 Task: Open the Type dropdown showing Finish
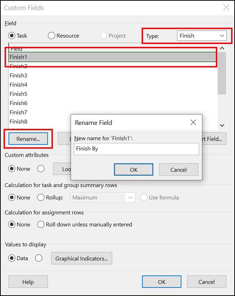[202, 36]
